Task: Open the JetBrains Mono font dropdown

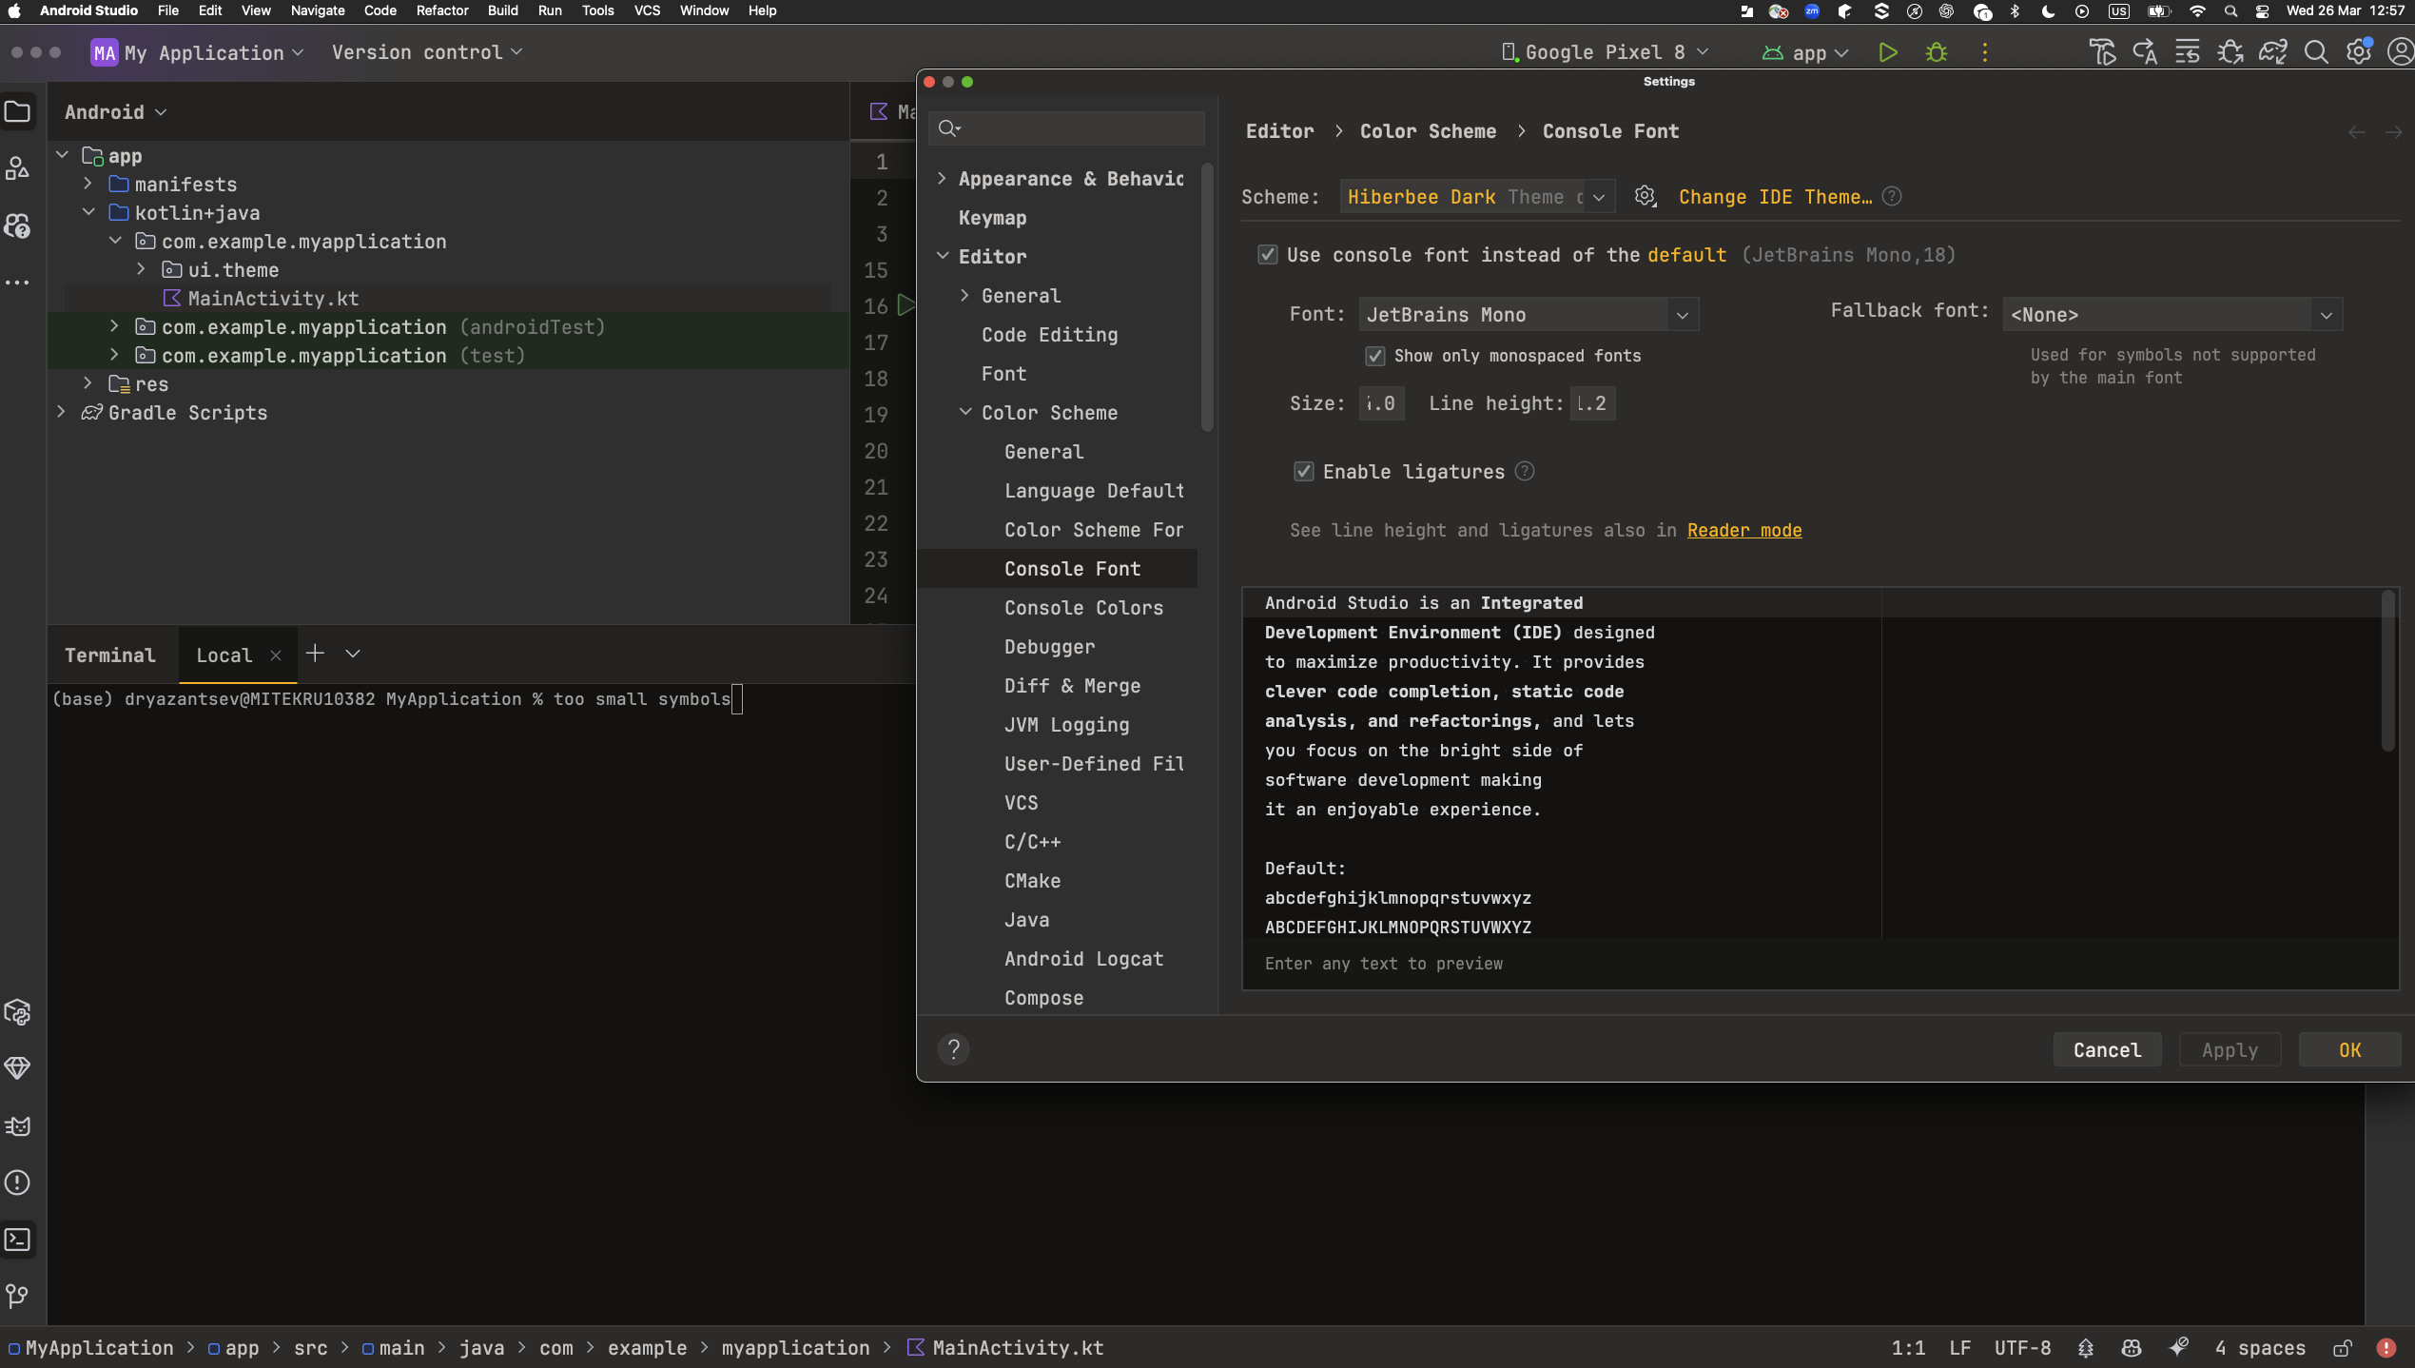Action: [x=1528, y=315]
